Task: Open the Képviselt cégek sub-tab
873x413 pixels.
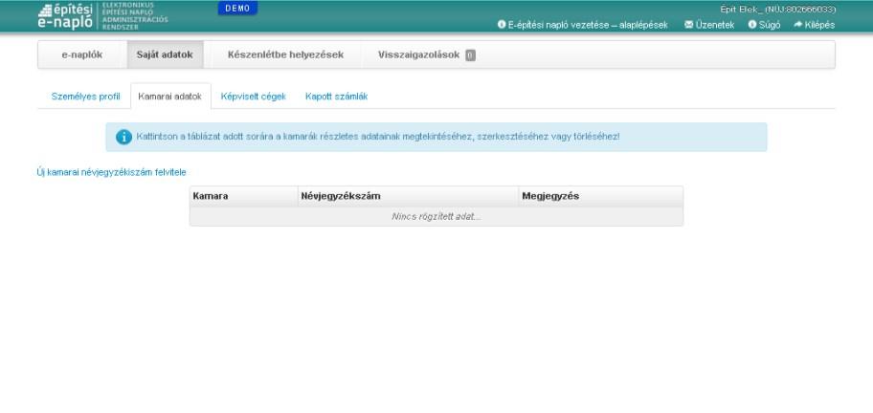Action: 254,97
